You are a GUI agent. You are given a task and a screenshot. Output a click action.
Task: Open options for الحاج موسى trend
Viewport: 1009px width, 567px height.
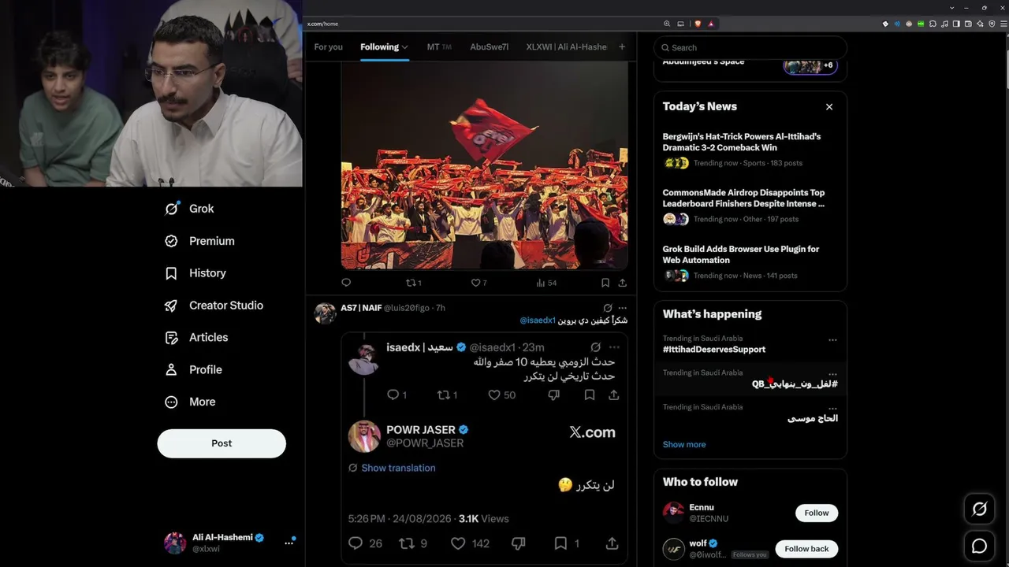pos(832,409)
